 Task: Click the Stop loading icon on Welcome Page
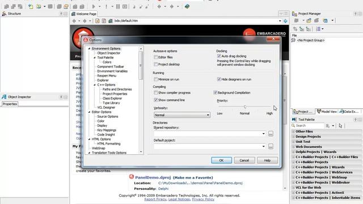click(97, 21)
